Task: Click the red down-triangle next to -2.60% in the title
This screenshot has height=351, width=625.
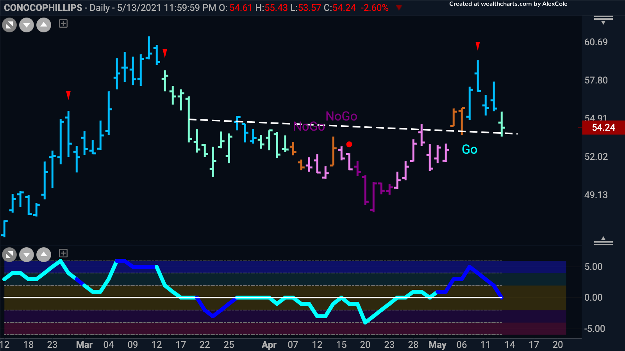Action: [399, 7]
